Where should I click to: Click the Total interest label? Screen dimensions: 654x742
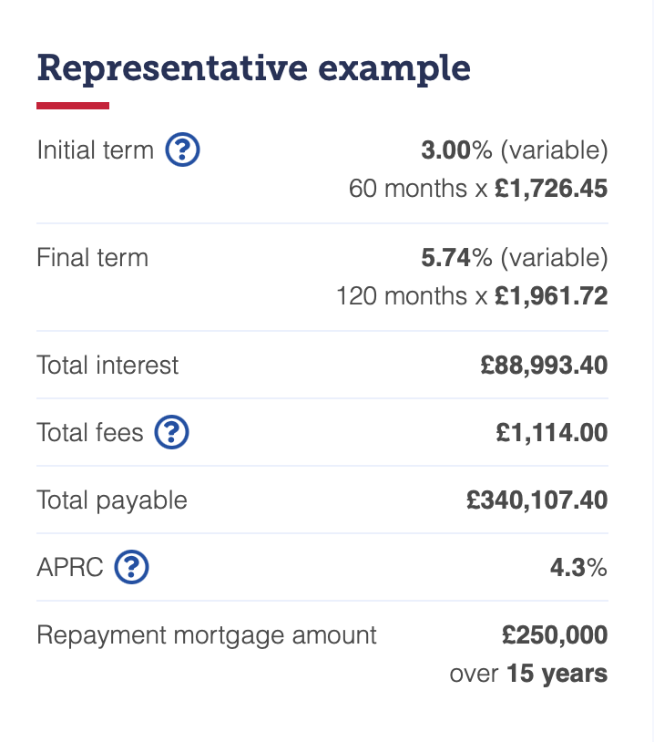click(107, 366)
